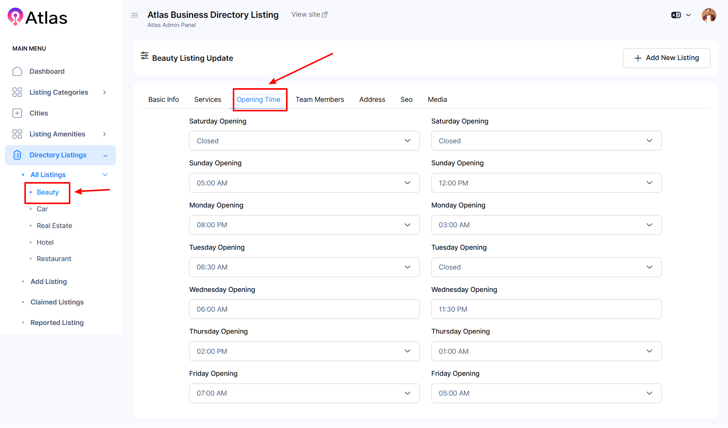The height and width of the screenshot is (428, 728).
Task: Open the left Monday Opening 08:00 PM dropdown
Action: pos(304,225)
